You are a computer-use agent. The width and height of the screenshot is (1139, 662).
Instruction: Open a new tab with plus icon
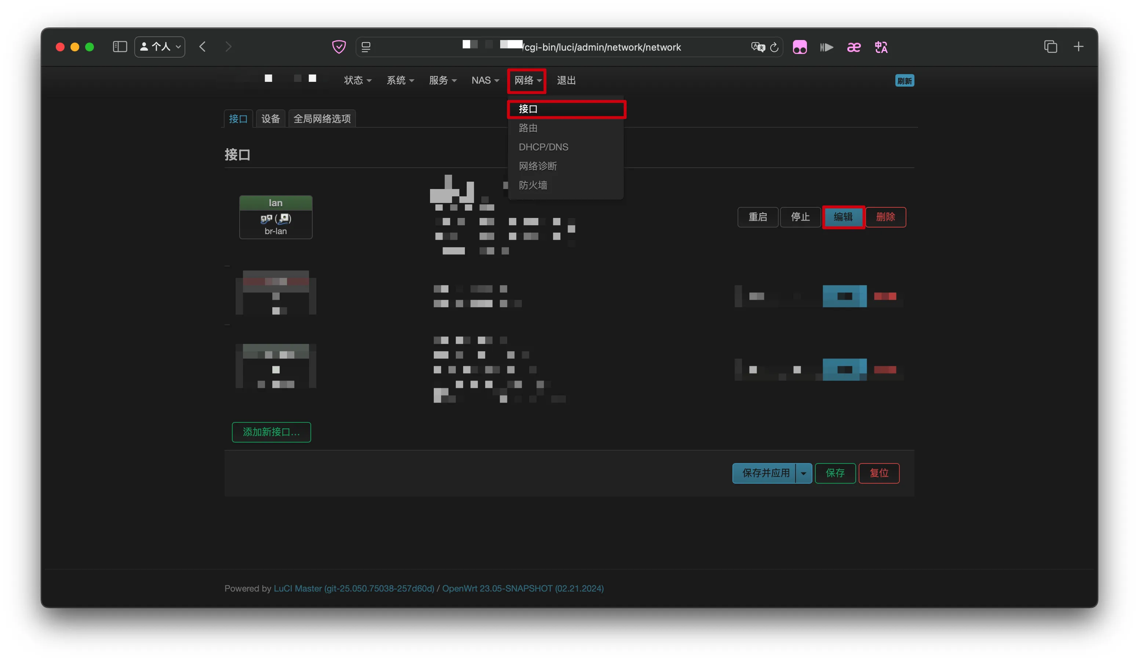coord(1078,47)
